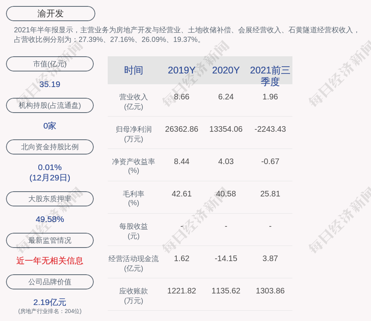Click net profit value 13354.06

[x=226, y=129]
